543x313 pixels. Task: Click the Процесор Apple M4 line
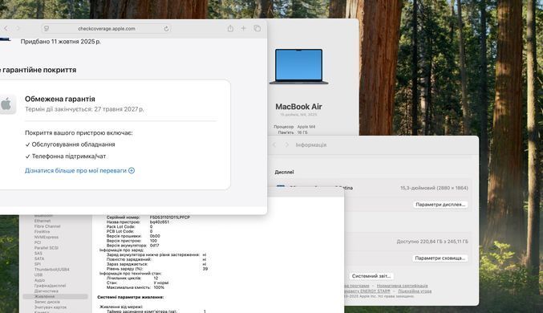click(x=294, y=127)
